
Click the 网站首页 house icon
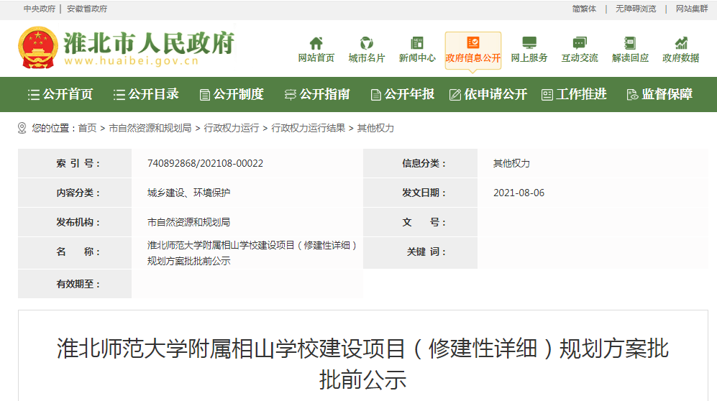click(x=316, y=43)
